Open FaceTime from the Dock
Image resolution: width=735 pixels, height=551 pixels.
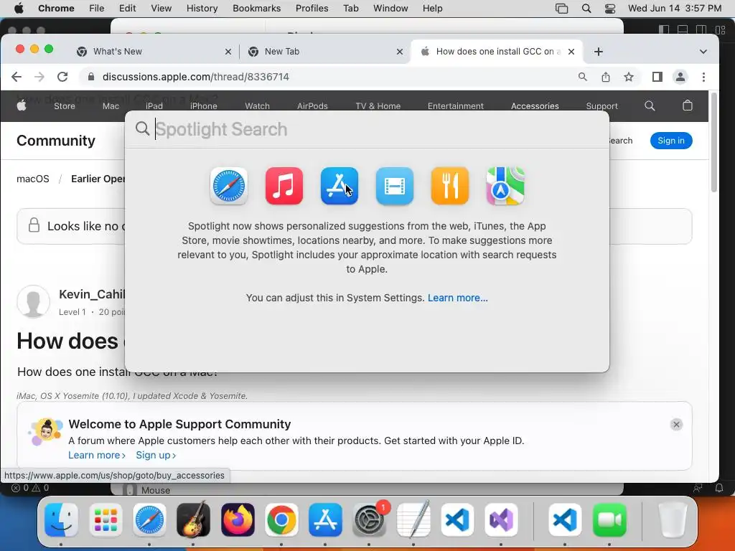coord(609,520)
